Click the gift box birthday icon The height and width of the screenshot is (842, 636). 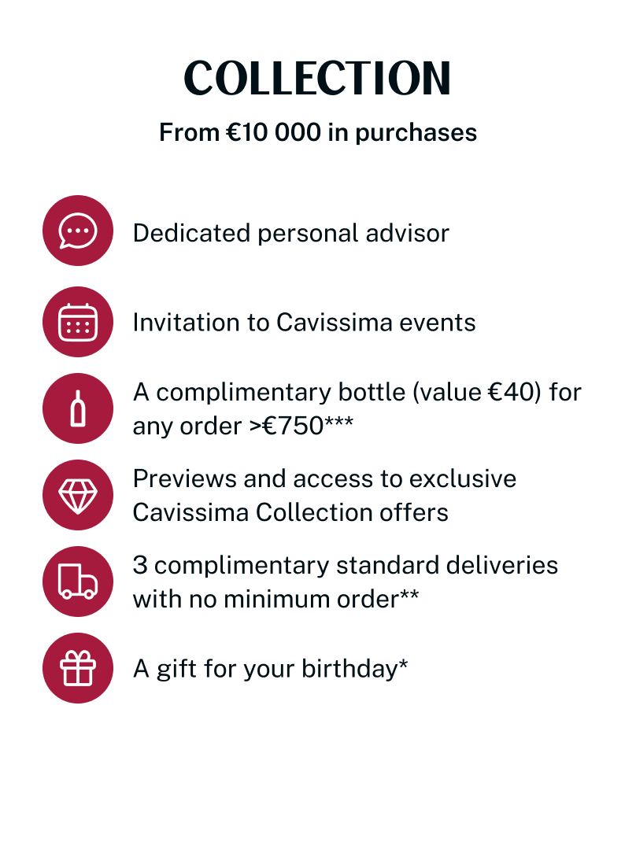pos(78,668)
